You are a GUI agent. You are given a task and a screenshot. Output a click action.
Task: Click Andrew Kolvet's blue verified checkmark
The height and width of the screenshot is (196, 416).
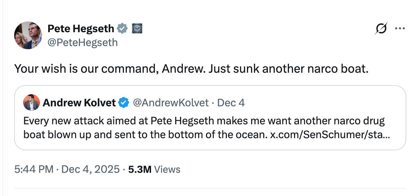click(x=123, y=103)
